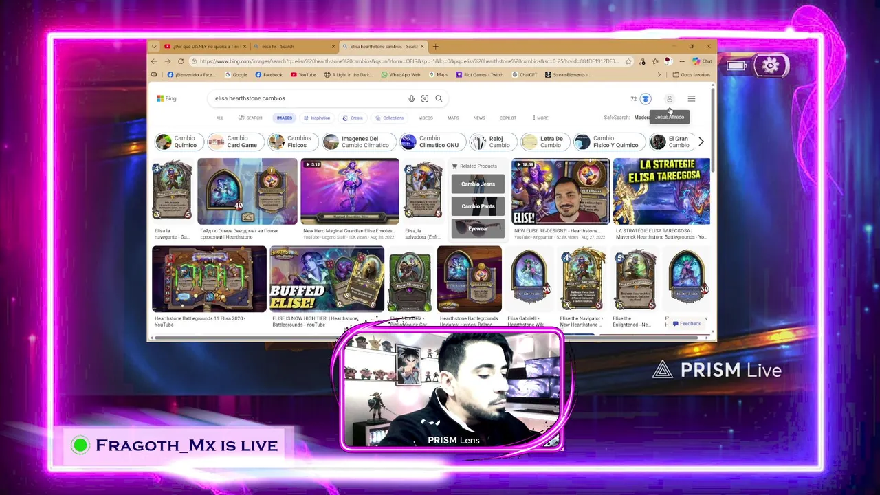This screenshot has height=495, width=880.
Task: Bookmark this page with the star icon
Action: [x=628, y=61]
